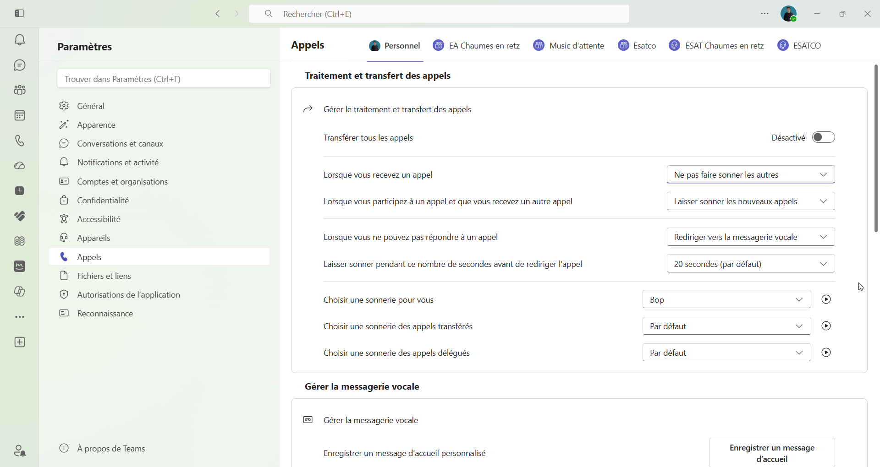Open Accessibilité settings
The height and width of the screenshot is (467, 880).
coord(159,219)
